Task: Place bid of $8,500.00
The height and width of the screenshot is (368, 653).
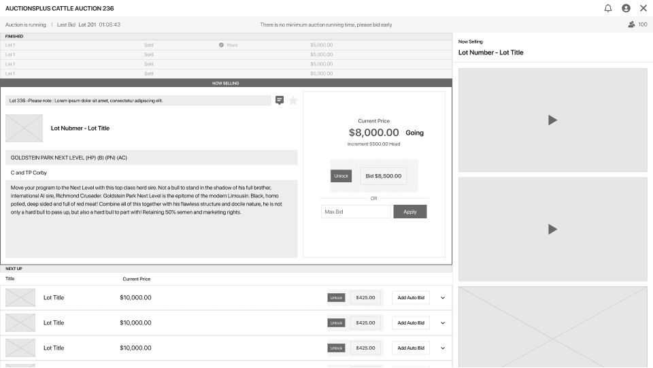Action: click(x=384, y=176)
